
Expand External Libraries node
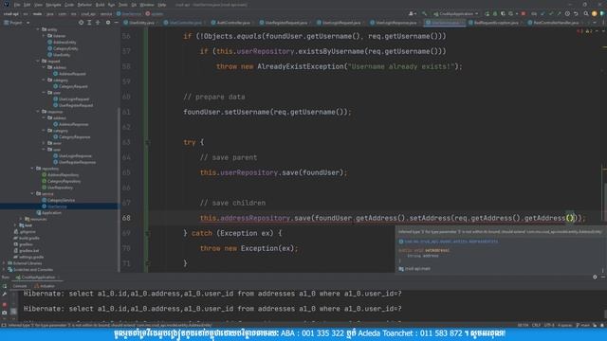tap(4, 263)
